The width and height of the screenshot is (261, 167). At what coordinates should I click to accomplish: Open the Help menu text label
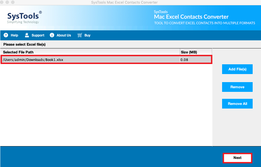14,35
